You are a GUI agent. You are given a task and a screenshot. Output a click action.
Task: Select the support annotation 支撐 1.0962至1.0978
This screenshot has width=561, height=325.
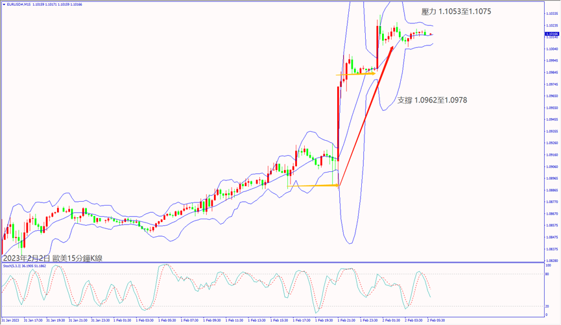[x=432, y=100]
